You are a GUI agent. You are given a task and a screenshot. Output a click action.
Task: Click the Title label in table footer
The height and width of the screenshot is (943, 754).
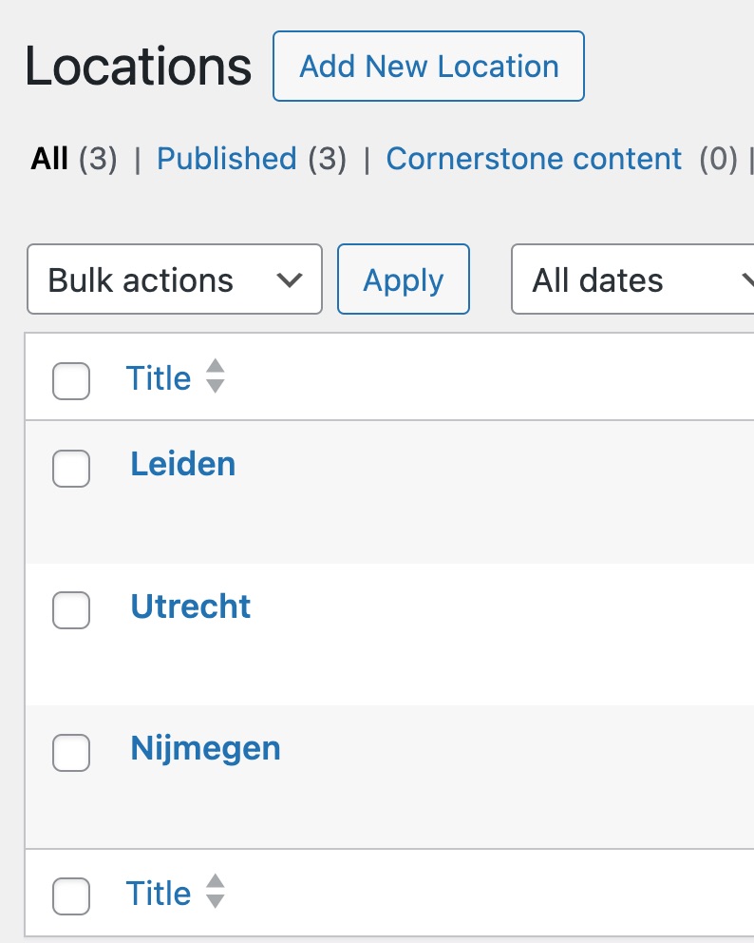[159, 894]
